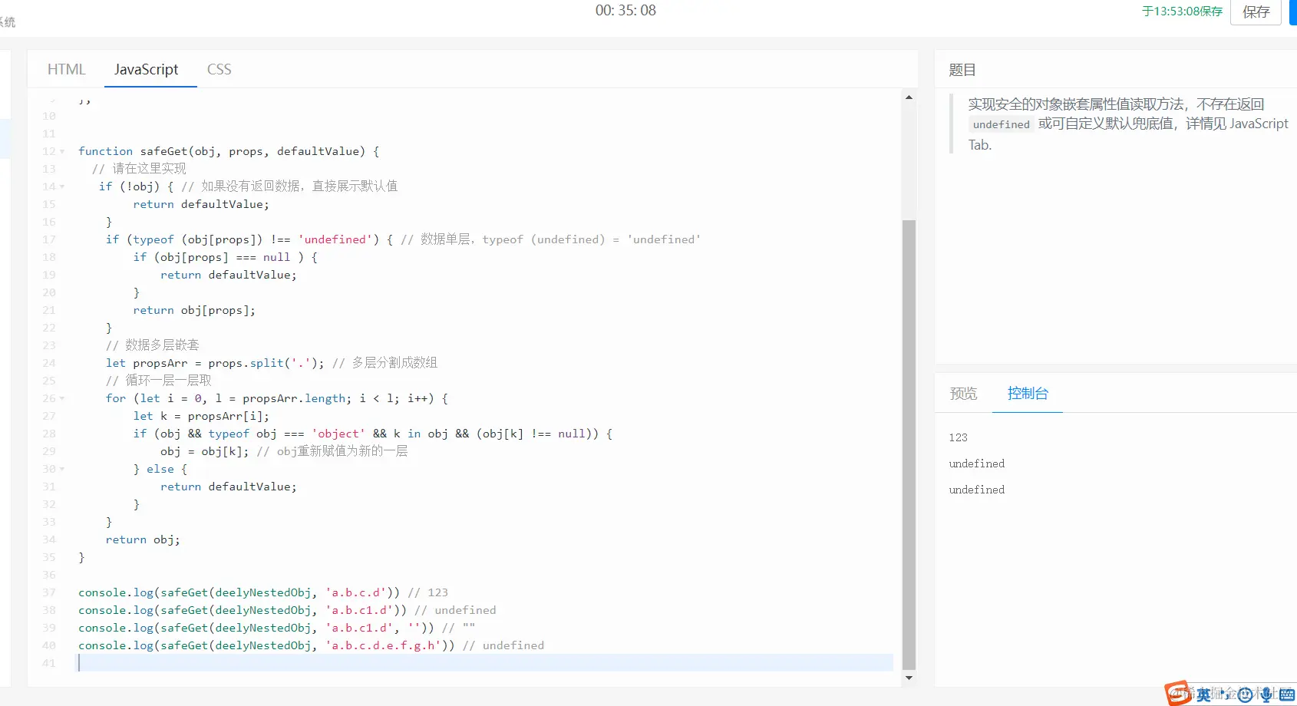Viewport: 1297px width, 706px height.
Task: Click the 于13:53:08保存 saved status text
Action: (1182, 12)
